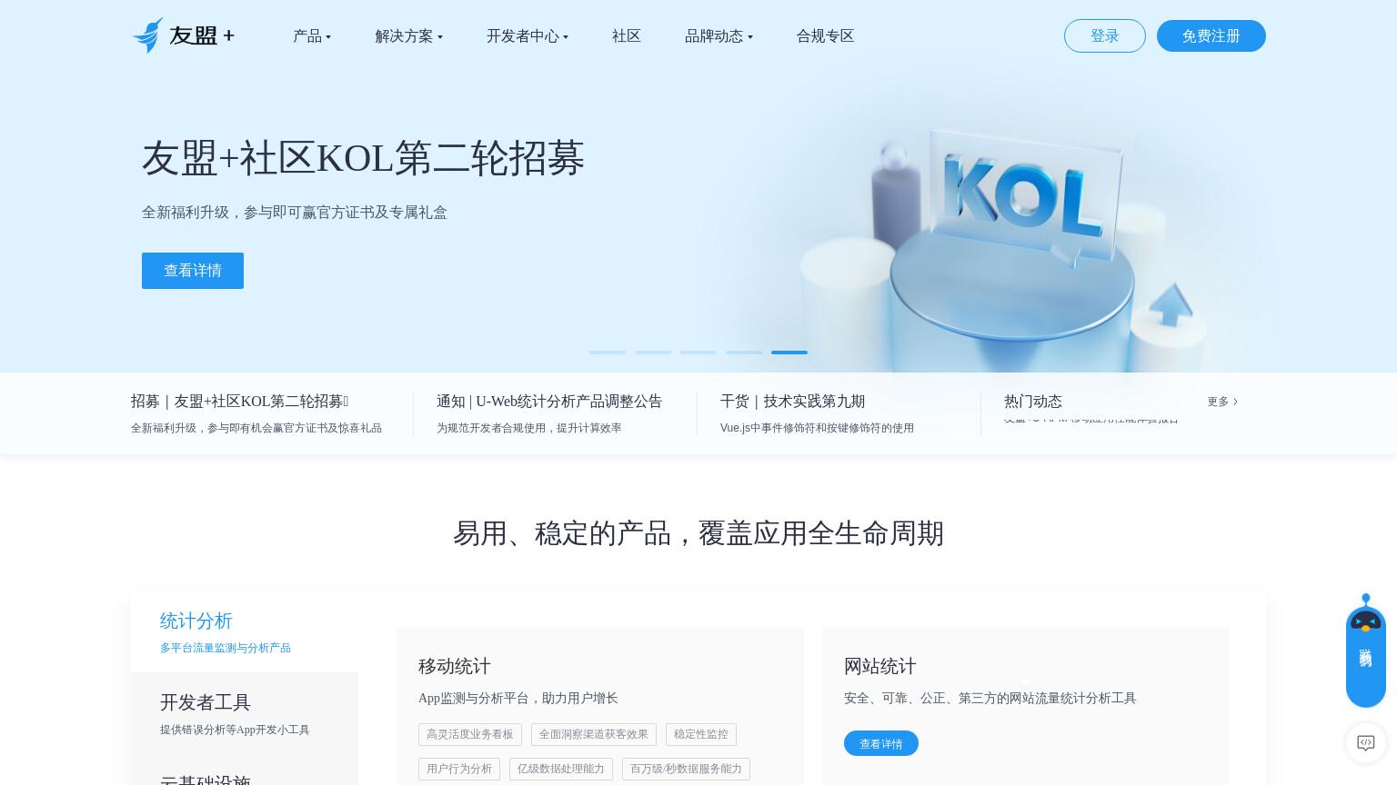The width and height of the screenshot is (1397, 785).
Task: Click the 登录 button
Action: [1105, 36]
